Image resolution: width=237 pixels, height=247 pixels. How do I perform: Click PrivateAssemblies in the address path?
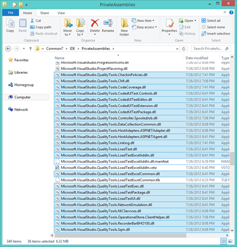tap(96, 49)
